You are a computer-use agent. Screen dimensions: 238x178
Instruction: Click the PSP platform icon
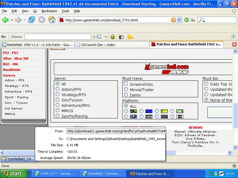165,117
